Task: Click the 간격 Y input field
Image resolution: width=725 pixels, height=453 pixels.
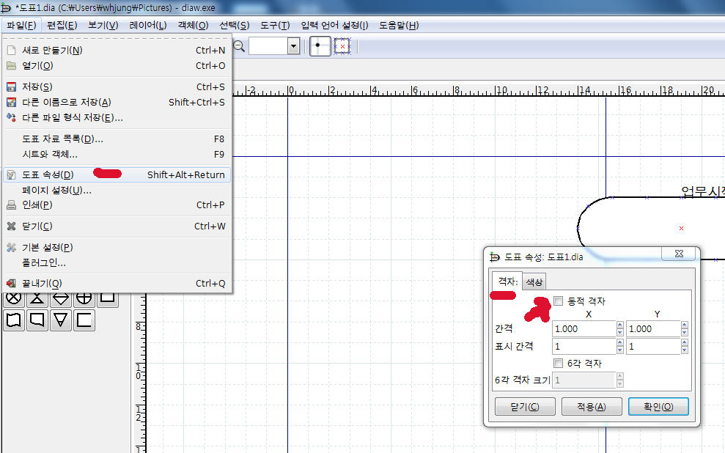Action: pyautogui.click(x=652, y=329)
